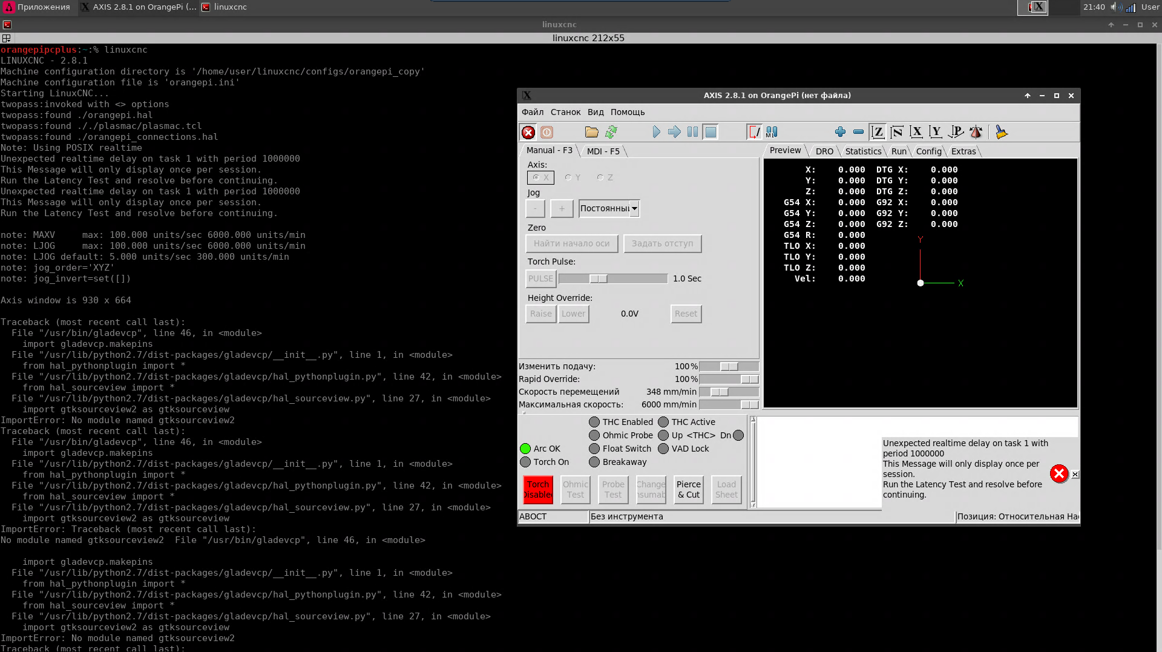
Task: Stop program execution
Action: click(711, 132)
